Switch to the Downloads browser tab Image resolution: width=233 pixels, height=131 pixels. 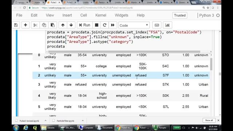point(182,3)
